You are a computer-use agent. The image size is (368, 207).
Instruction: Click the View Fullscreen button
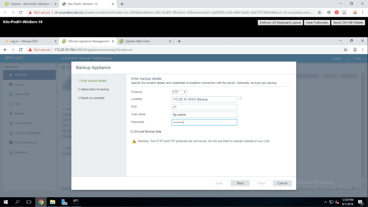pos(317,23)
